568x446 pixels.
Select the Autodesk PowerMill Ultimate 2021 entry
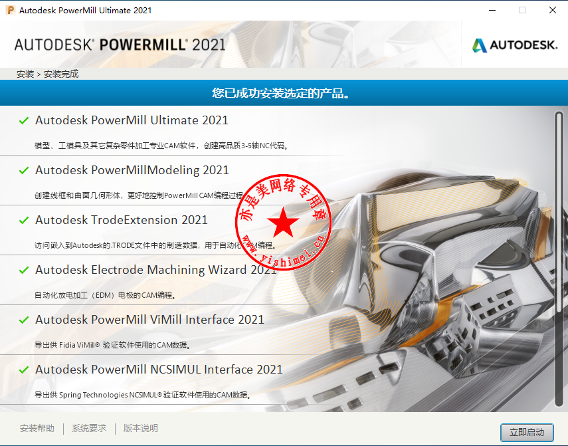[x=132, y=120]
